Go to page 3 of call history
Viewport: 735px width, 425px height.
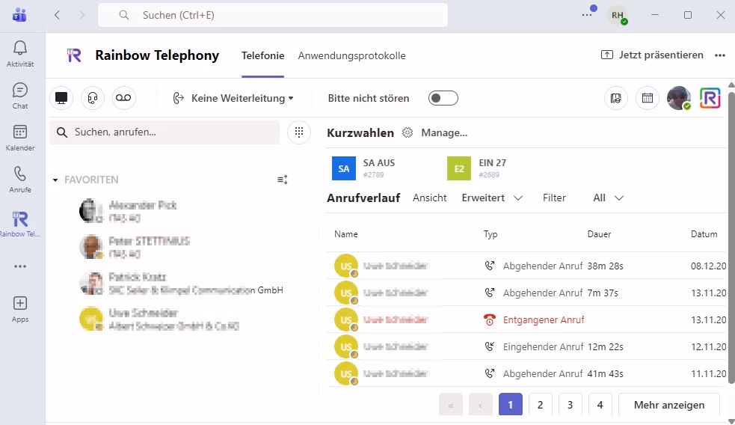point(570,404)
